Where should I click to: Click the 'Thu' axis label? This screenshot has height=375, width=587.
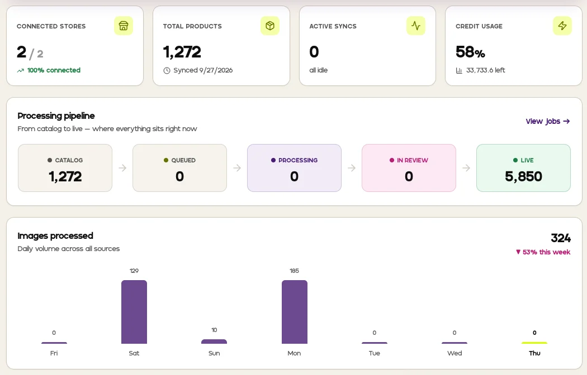(x=534, y=353)
